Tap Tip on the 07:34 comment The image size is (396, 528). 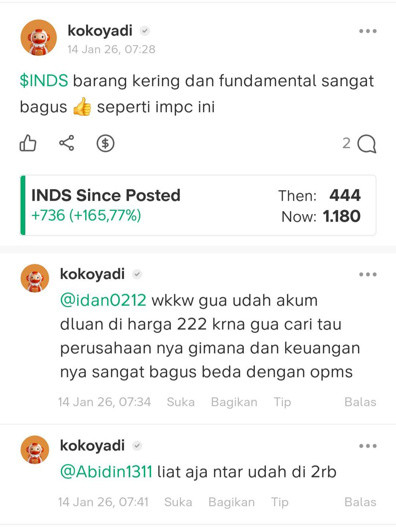(282, 402)
